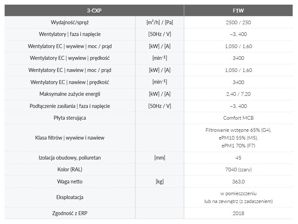Select the 7040 (szary) color value
298x224 pixels.
tap(238, 170)
